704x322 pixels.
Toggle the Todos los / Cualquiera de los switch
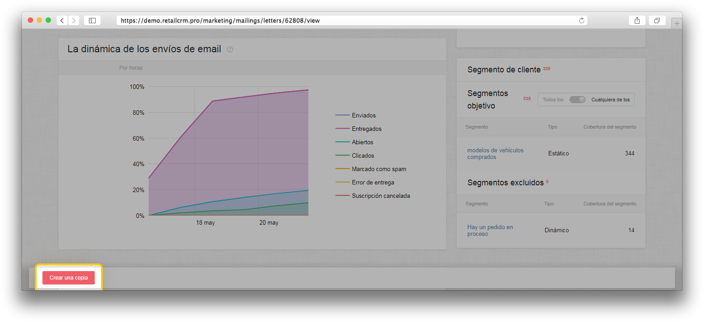577,100
